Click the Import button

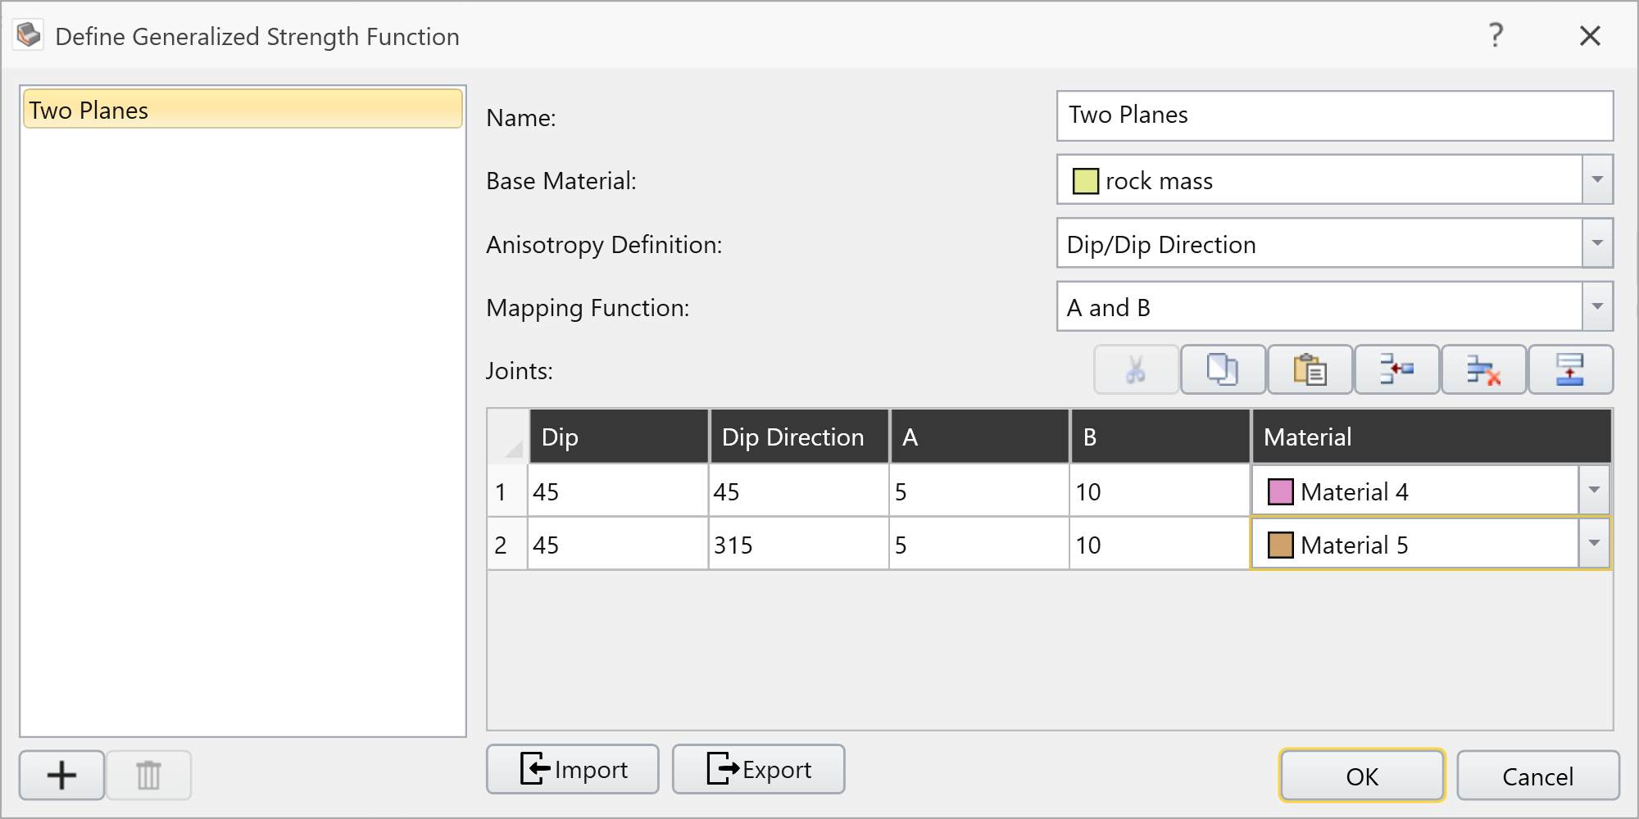click(573, 769)
